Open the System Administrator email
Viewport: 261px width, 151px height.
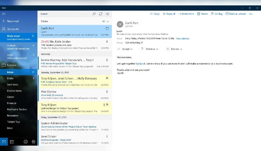click(x=75, y=126)
